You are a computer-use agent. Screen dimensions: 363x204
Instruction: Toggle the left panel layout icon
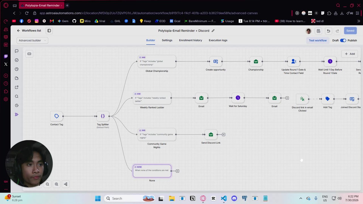(49, 31)
